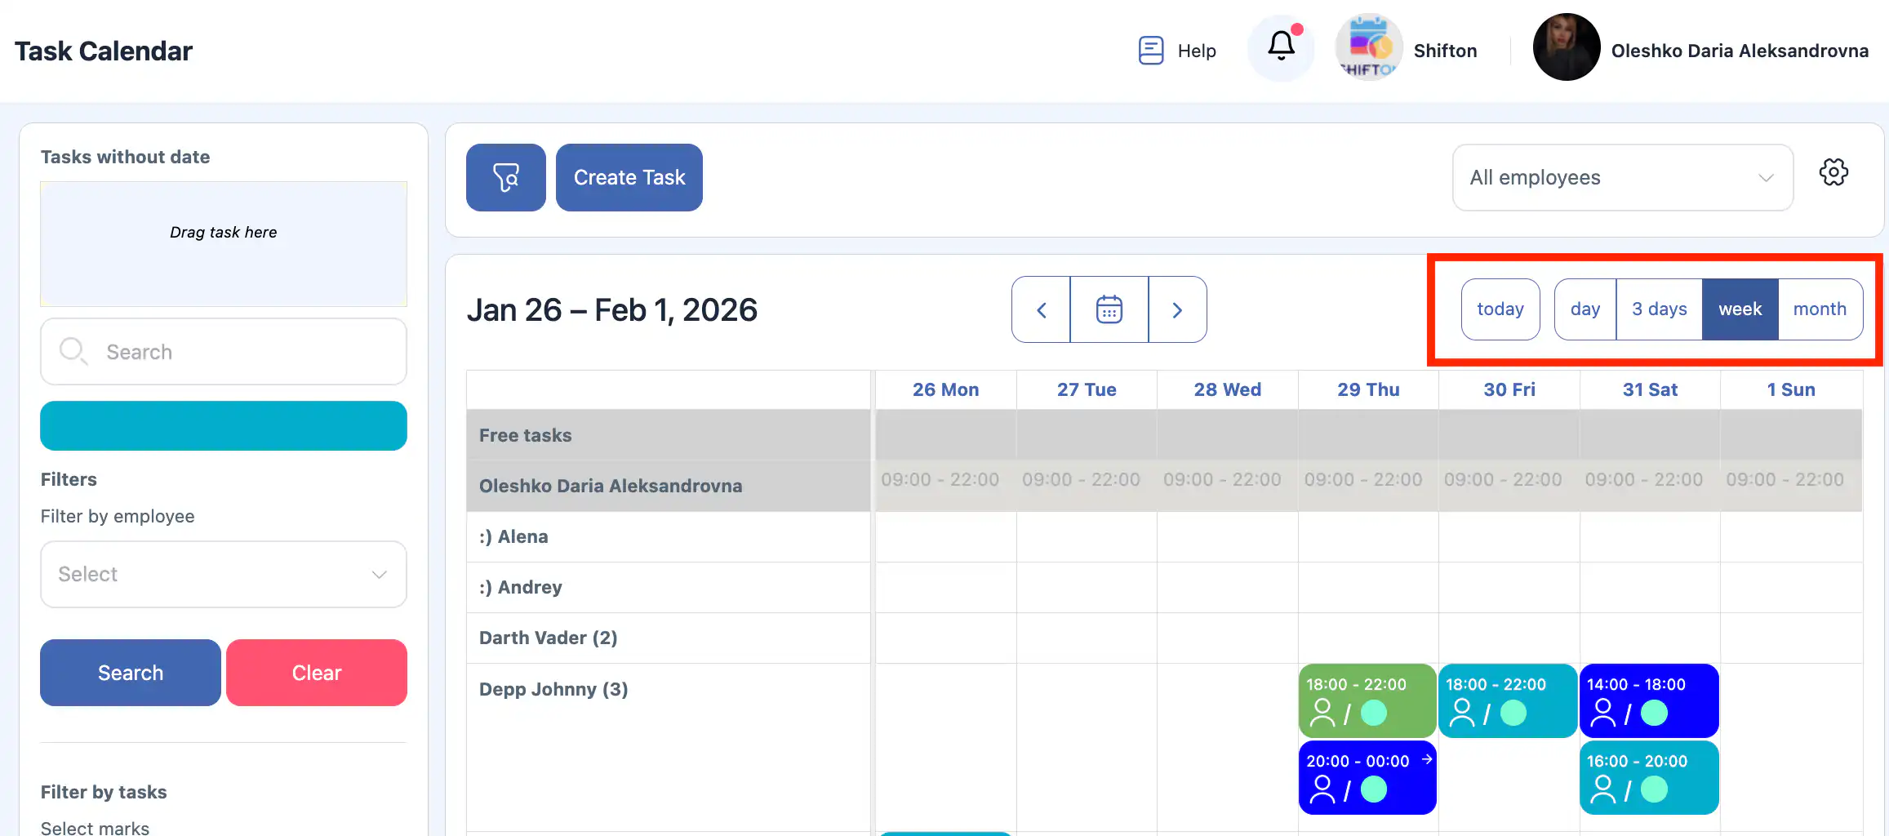This screenshot has height=836, width=1889.
Task: Open Oleshko Daria profile avatar
Action: point(1566,47)
